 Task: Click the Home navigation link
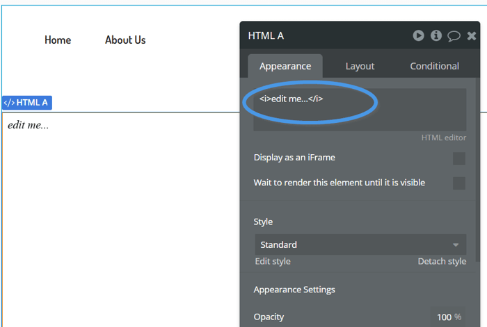(58, 40)
